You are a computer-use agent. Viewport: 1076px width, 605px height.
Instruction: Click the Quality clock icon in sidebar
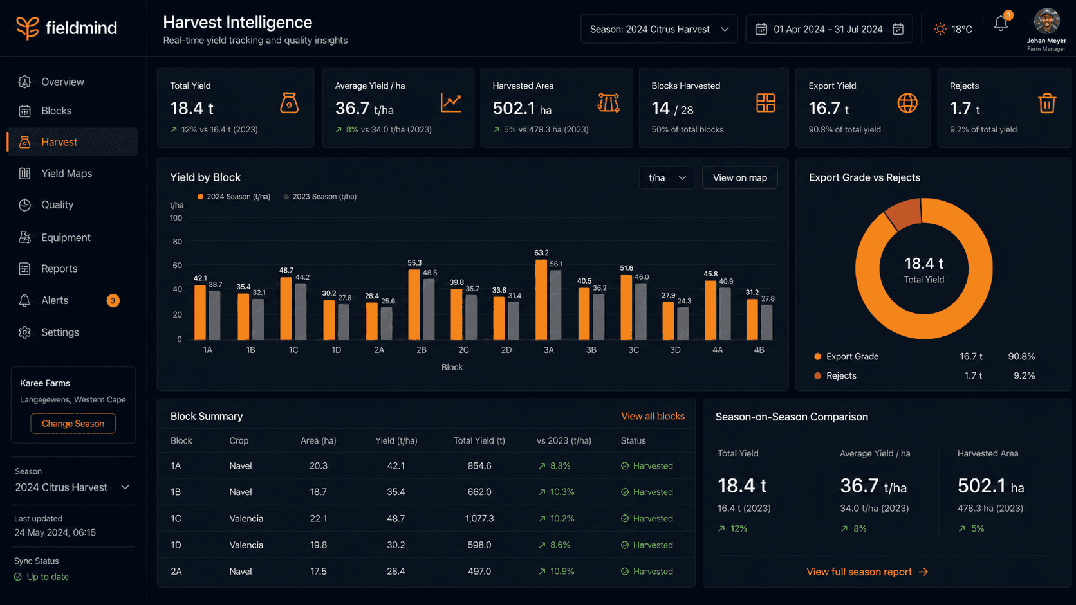(x=24, y=204)
